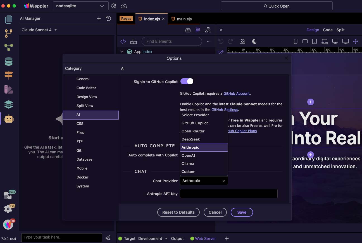Screen dimensions: 362x243
Task: Open the Theme Manager sidebar icon
Action: click(9, 89)
